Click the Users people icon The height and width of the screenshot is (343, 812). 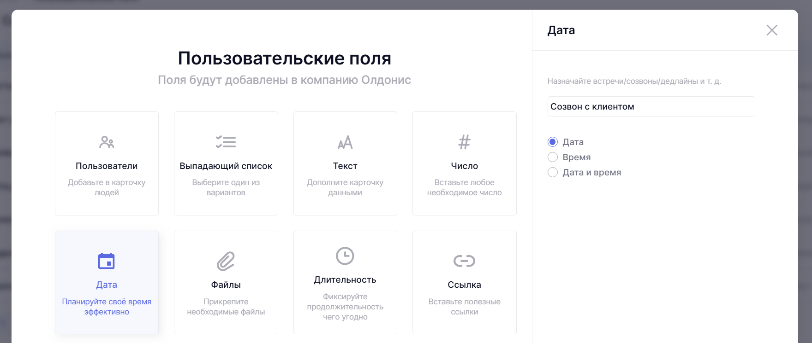pos(107,142)
